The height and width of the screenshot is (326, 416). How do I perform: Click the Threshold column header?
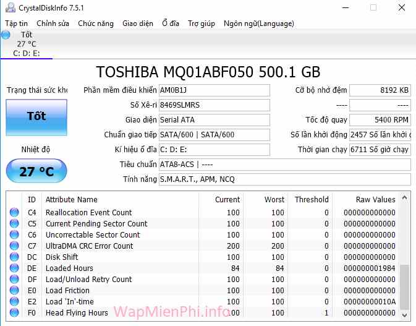(x=311, y=200)
